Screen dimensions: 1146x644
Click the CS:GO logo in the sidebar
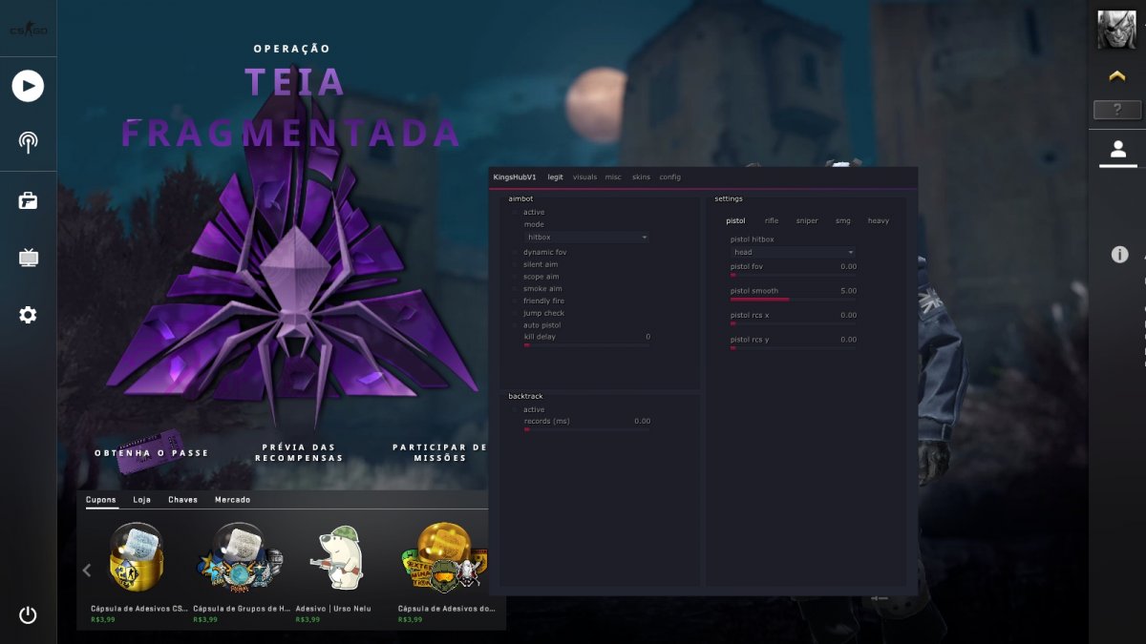[x=28, y=30]
